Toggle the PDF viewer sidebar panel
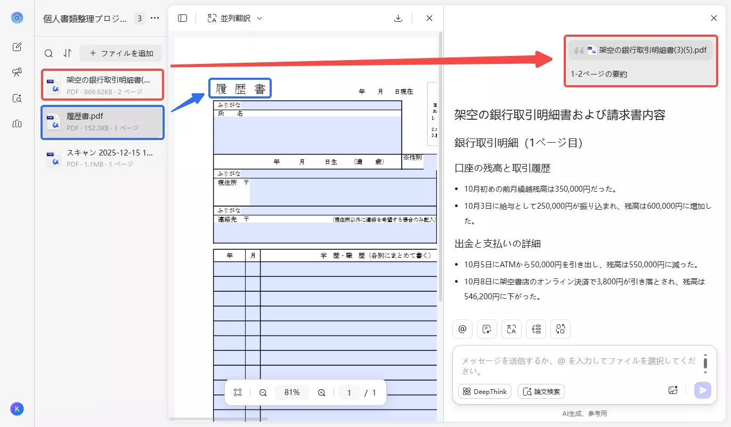Image resolution: width=731 pixels, height=427 pixels. coord(182,18)
